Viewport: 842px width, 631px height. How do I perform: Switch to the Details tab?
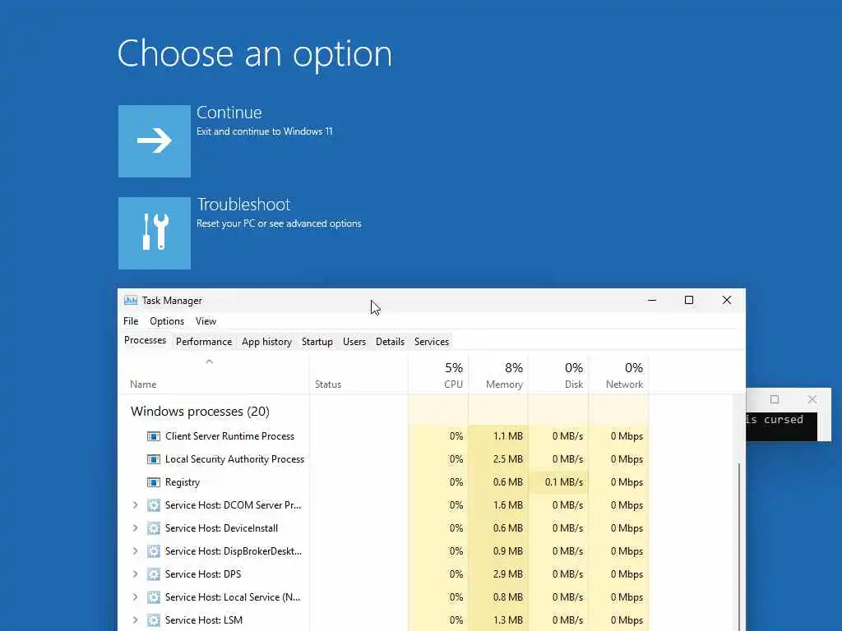pos(390,342)
